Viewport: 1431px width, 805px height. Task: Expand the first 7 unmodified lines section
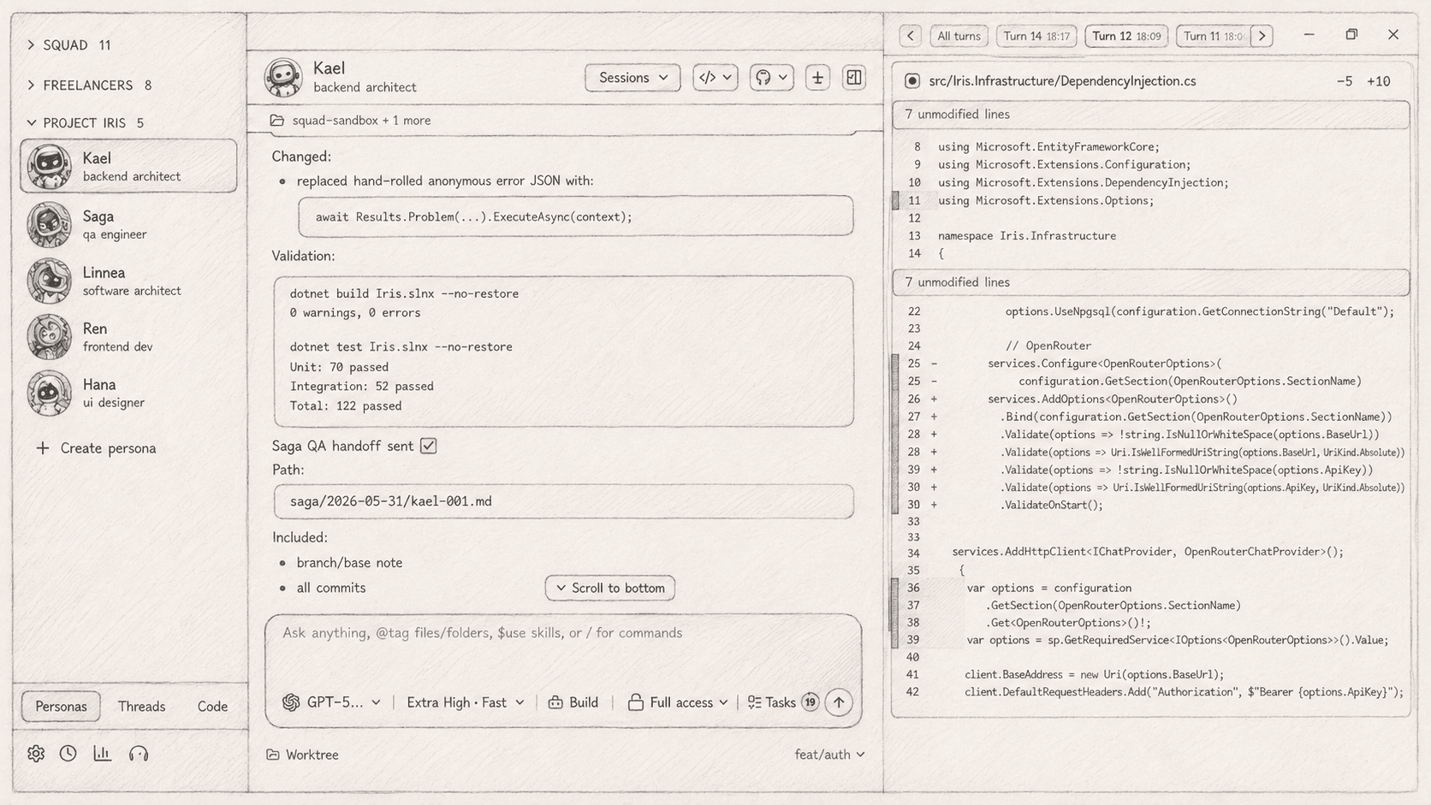(x=1151, y=115)
